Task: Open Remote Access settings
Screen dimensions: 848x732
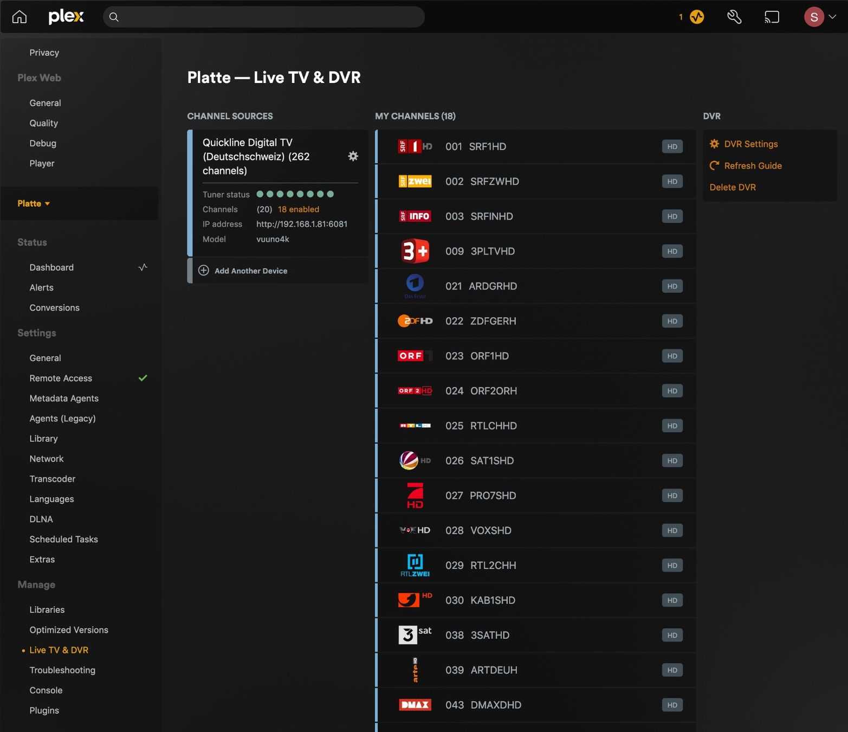Action: tap(61, 378)
